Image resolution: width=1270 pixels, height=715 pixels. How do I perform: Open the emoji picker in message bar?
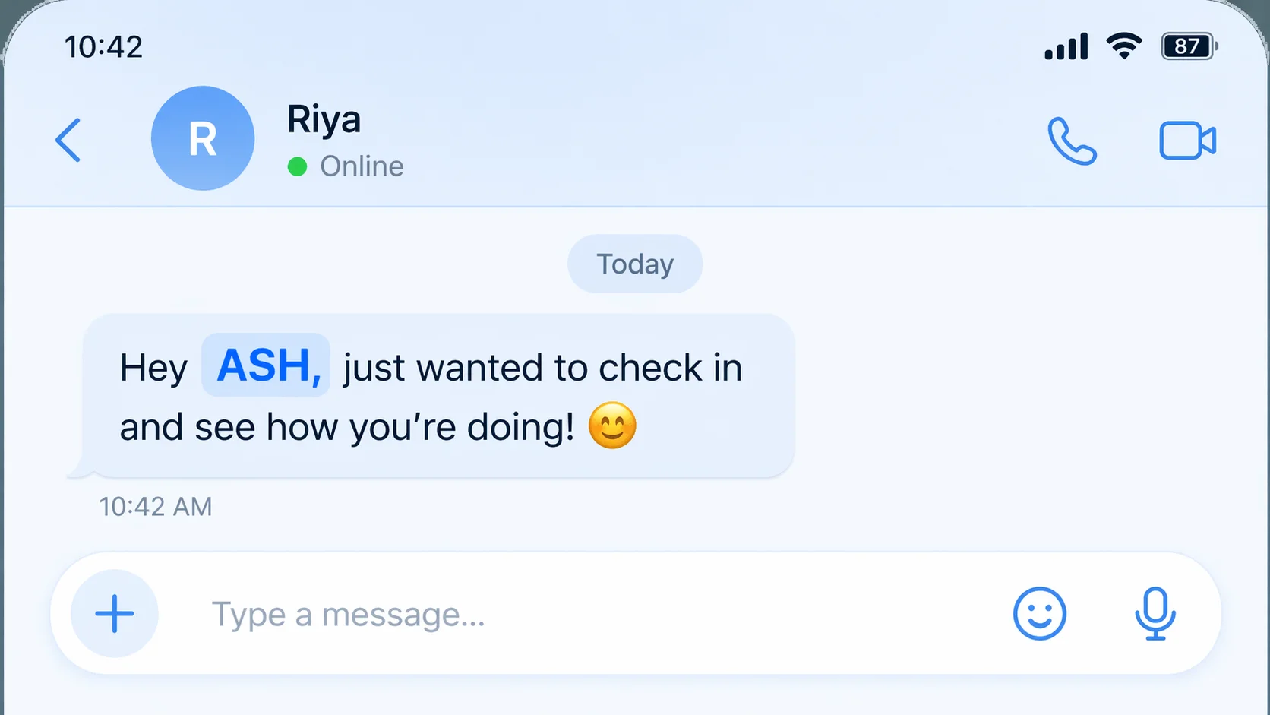pyautogui.click(x=1039, y=613)
